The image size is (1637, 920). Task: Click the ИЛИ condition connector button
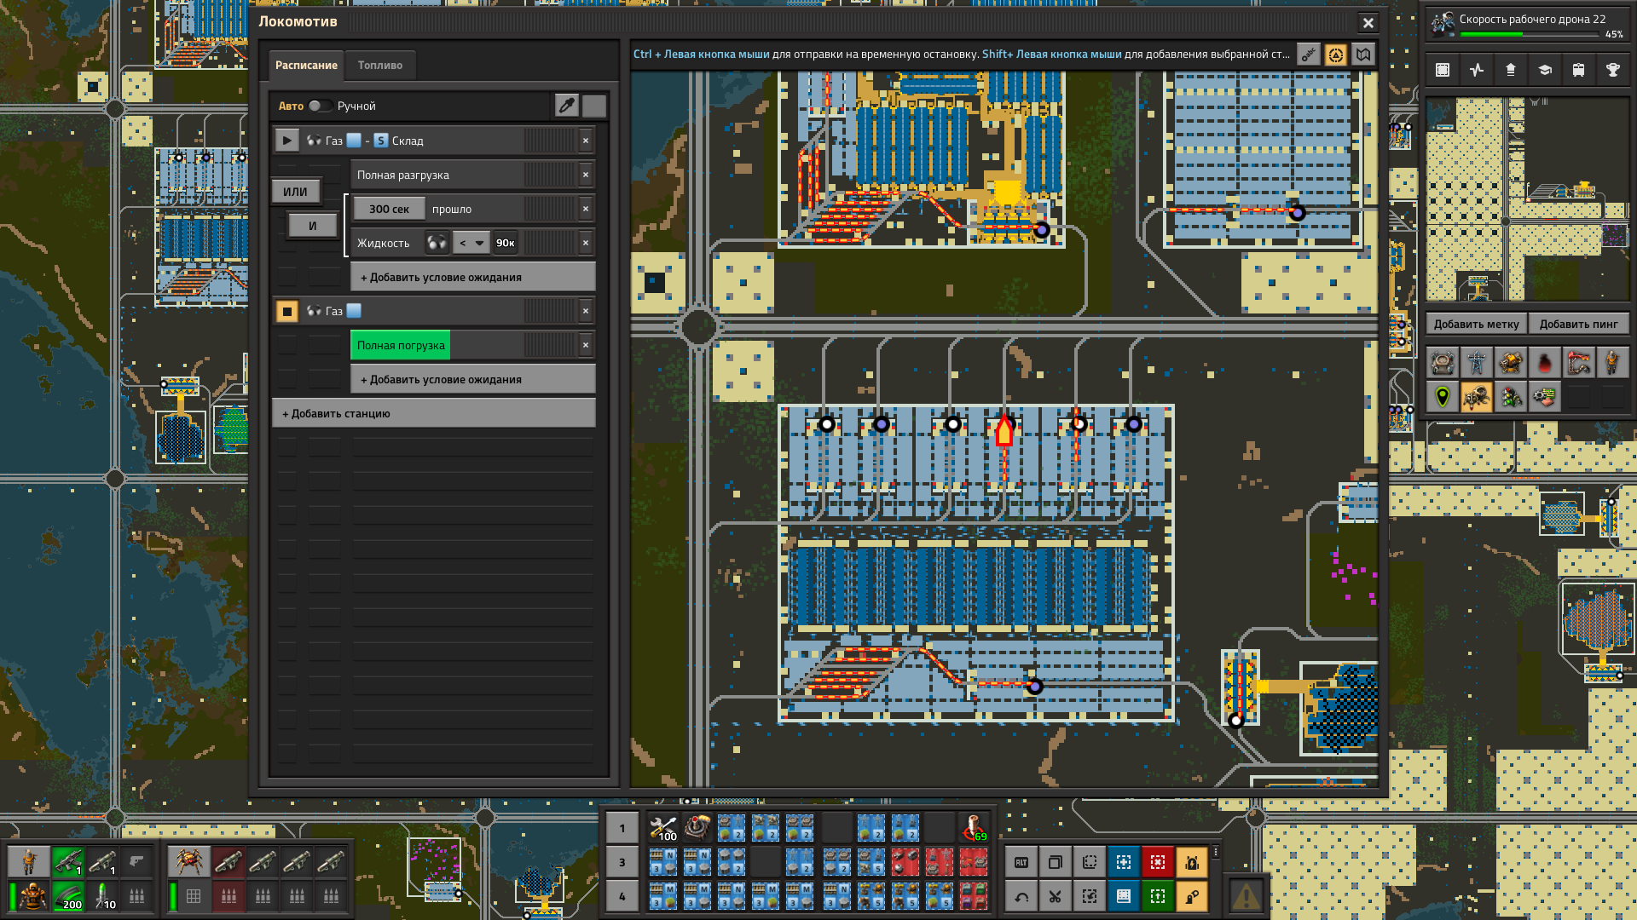tap(295, 192)
